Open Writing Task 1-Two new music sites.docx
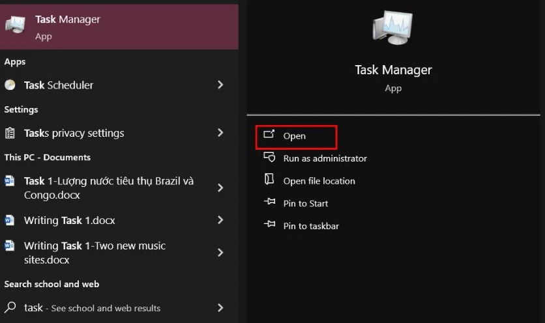 (119, 253)
